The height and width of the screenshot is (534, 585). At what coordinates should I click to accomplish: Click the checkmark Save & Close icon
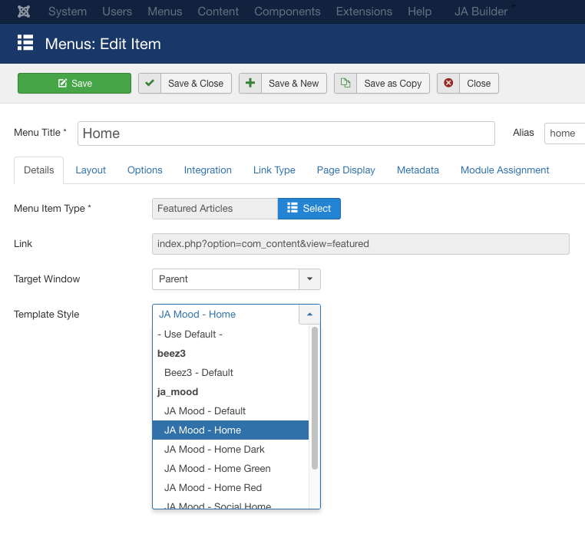150,84
